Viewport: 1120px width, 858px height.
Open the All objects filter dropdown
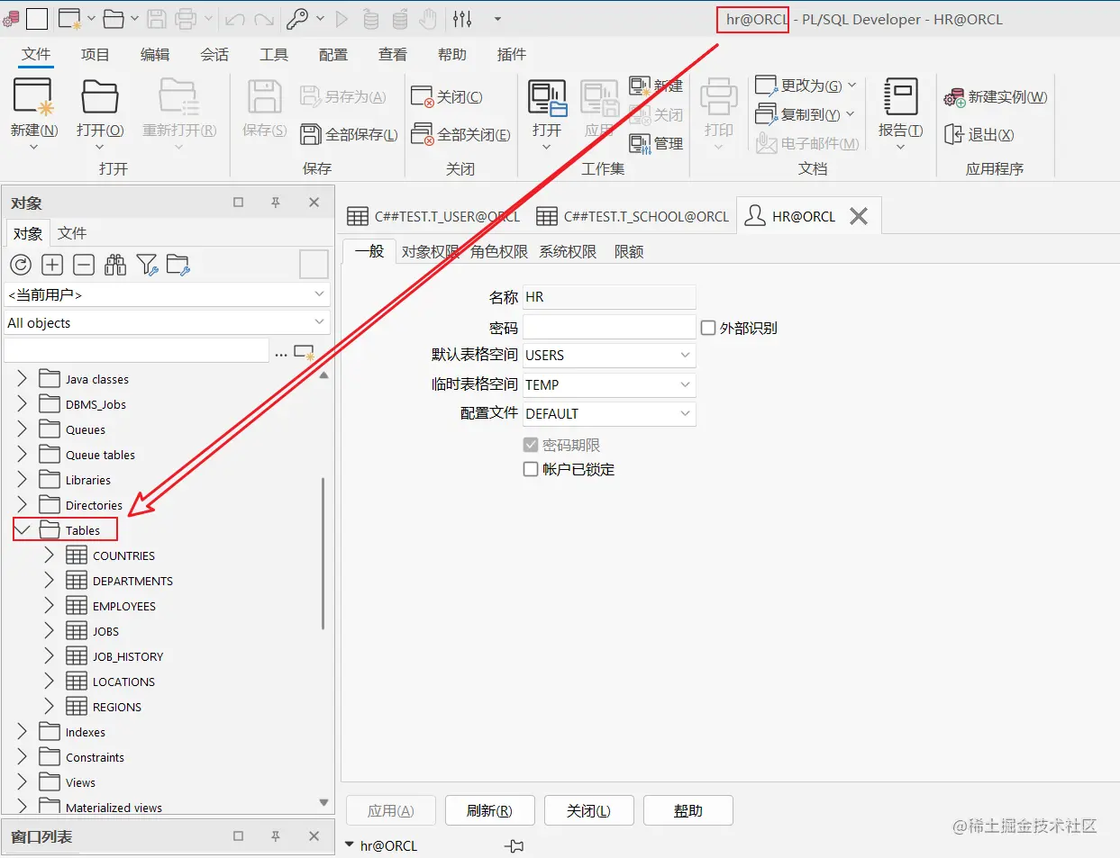tap(319, 322)
